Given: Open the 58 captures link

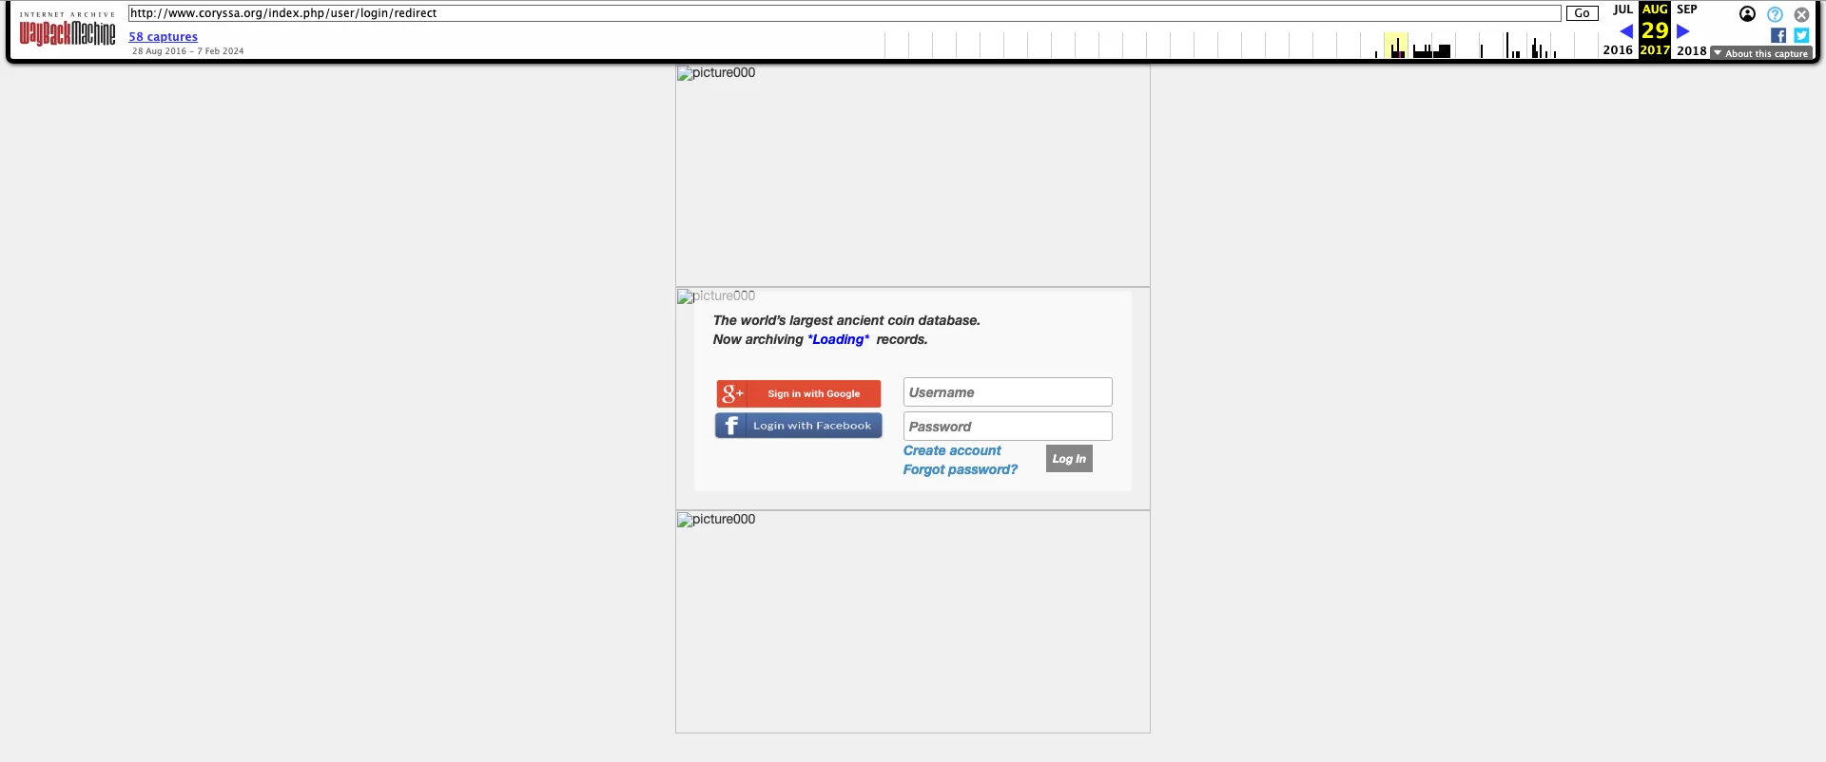Looking at the screenshot, I should click(x=164, y=37).
